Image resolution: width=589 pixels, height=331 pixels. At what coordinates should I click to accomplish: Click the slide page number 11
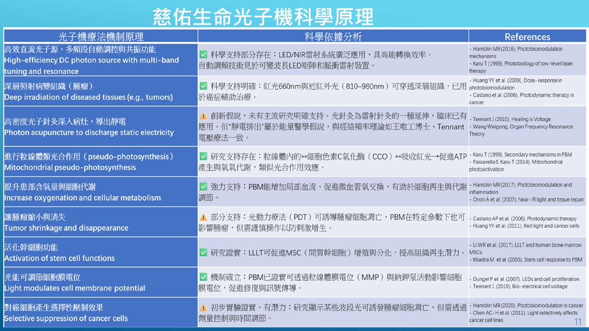click(578, 321)
